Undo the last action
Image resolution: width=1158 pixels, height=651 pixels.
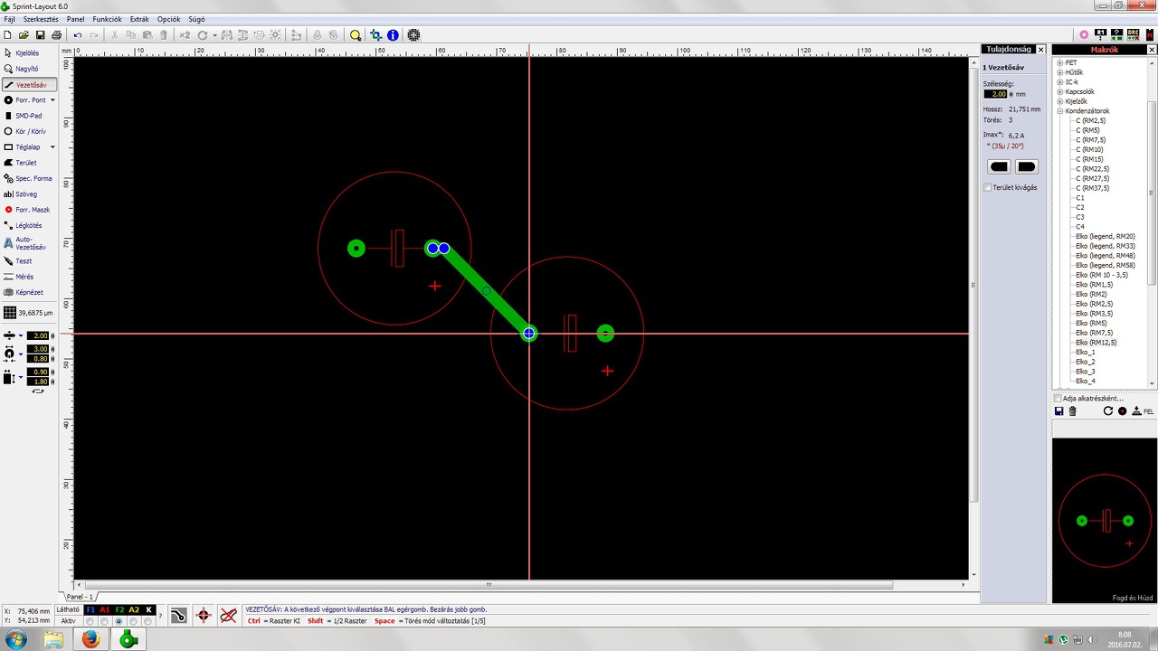coord(78,35)
